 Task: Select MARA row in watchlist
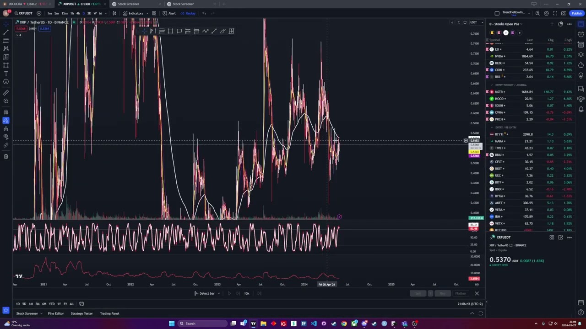(530, 141)
